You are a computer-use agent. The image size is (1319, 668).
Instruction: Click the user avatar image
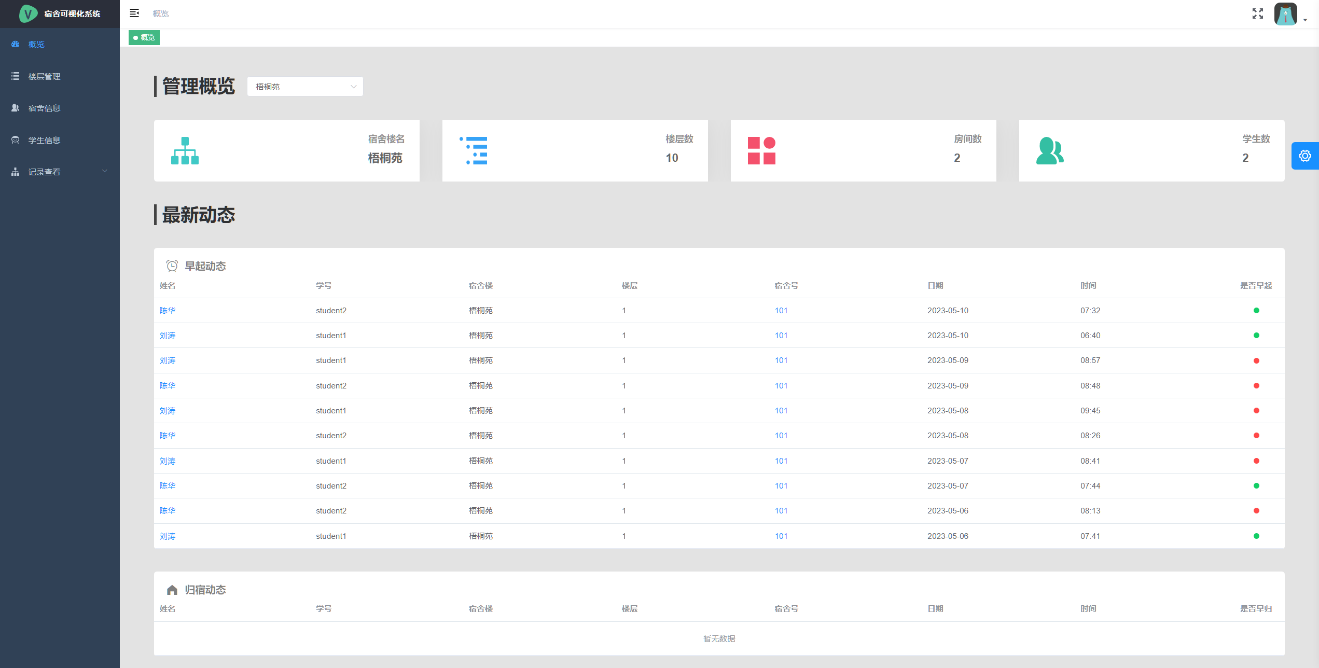click(x=1285, y=14)
